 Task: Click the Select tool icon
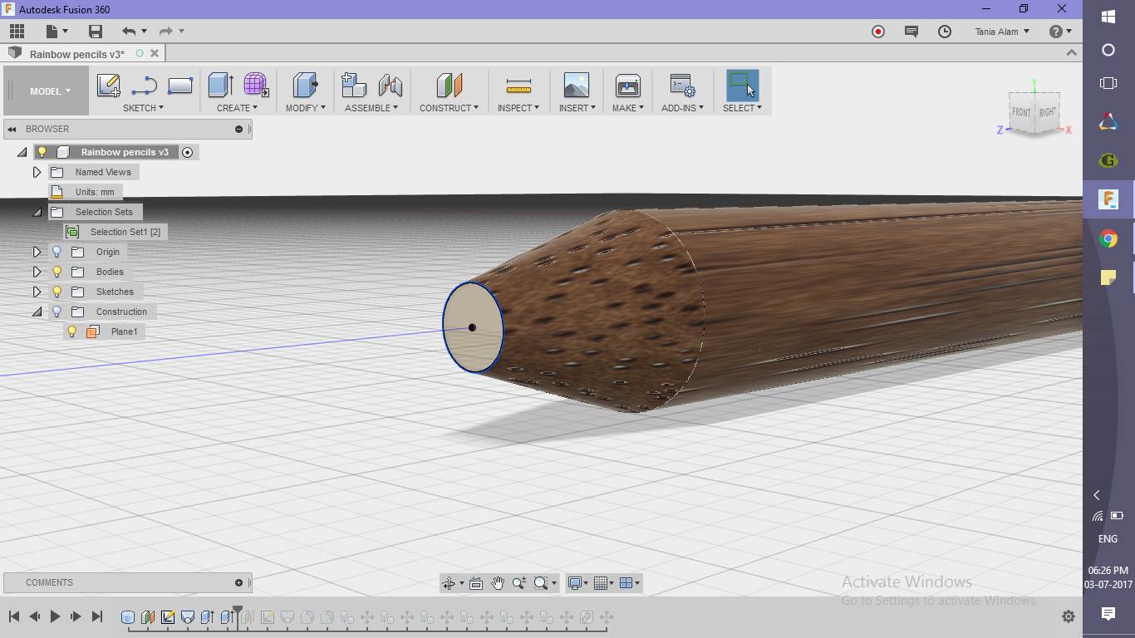742,86
